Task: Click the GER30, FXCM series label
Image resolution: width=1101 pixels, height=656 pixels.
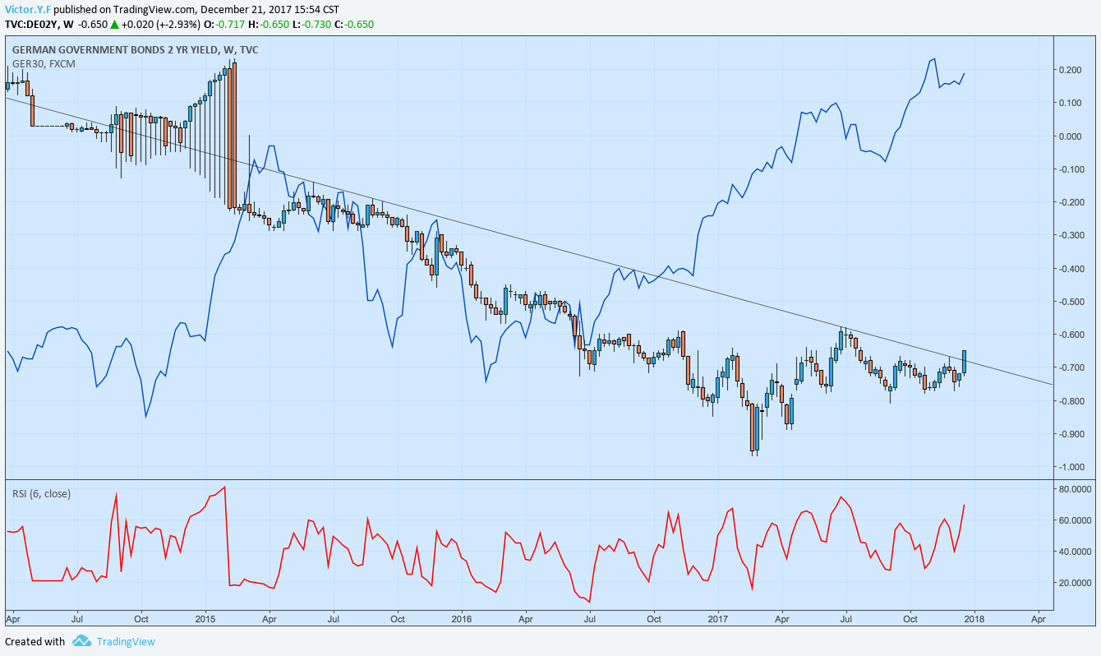Action: (x=44, y=63)
